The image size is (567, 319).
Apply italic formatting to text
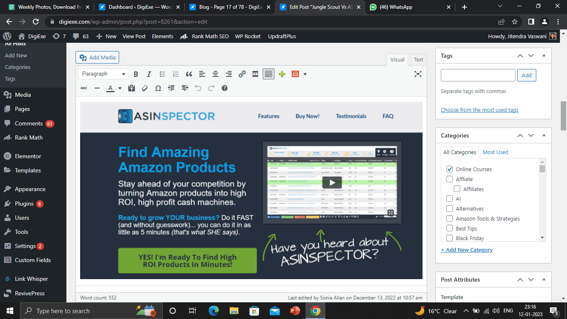(x=149, y=74)
